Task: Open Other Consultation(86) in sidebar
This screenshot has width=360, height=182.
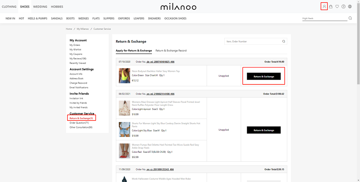Action: tap(81, 127)
